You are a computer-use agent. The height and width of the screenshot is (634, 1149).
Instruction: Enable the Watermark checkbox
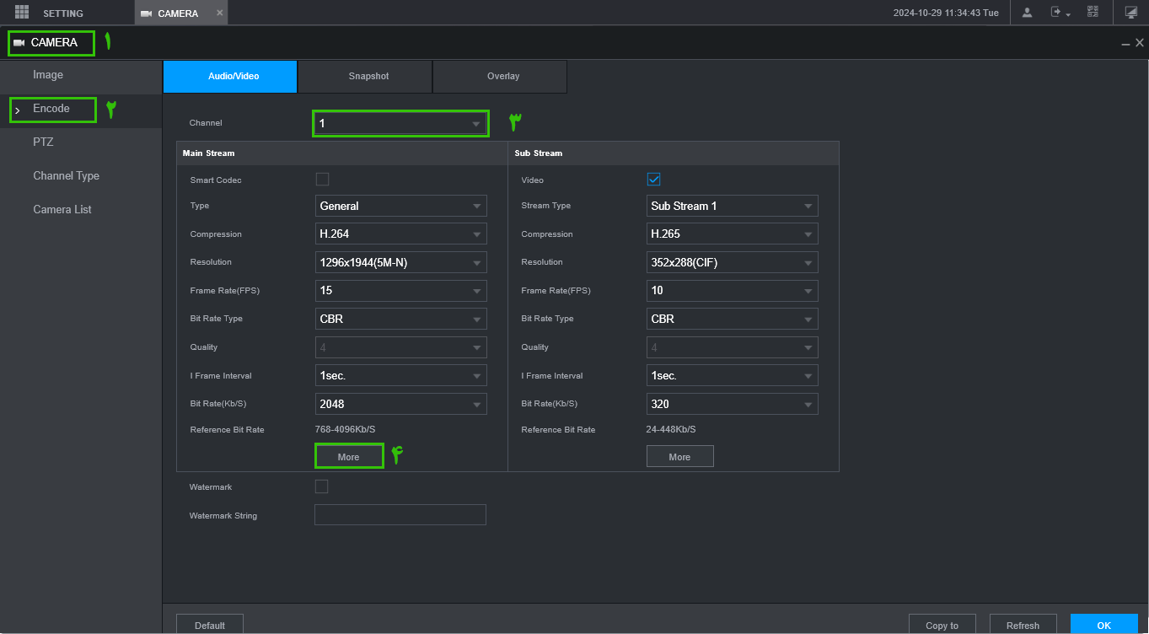pos(321,486)
